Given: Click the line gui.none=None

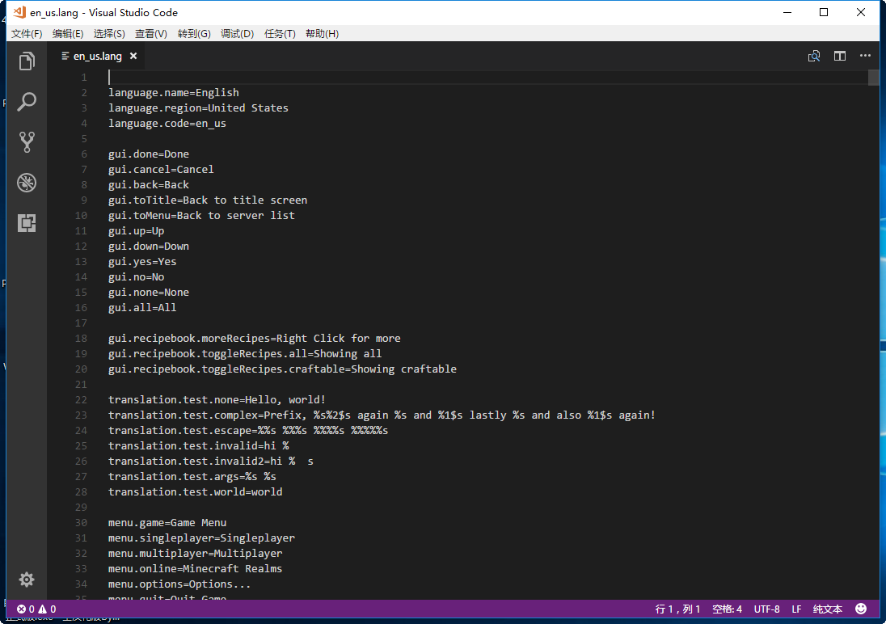Looking at the screenshot, I should point(149,293).
